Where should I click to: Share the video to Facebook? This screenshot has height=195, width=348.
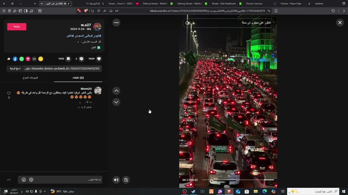tap(15, 59)
